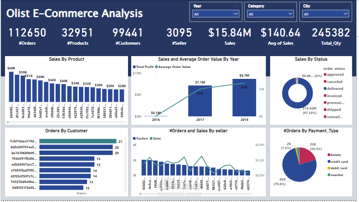
Task: Click the 'delivered' legend marker
Action: (325, 88)
